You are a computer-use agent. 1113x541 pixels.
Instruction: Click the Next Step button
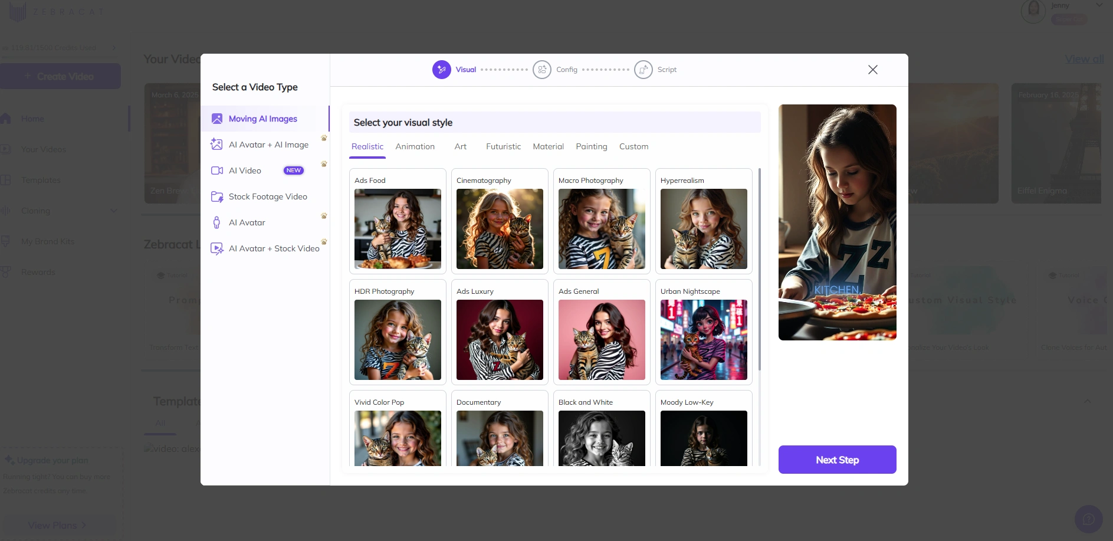pyautogui.click(x=838, y=460)
